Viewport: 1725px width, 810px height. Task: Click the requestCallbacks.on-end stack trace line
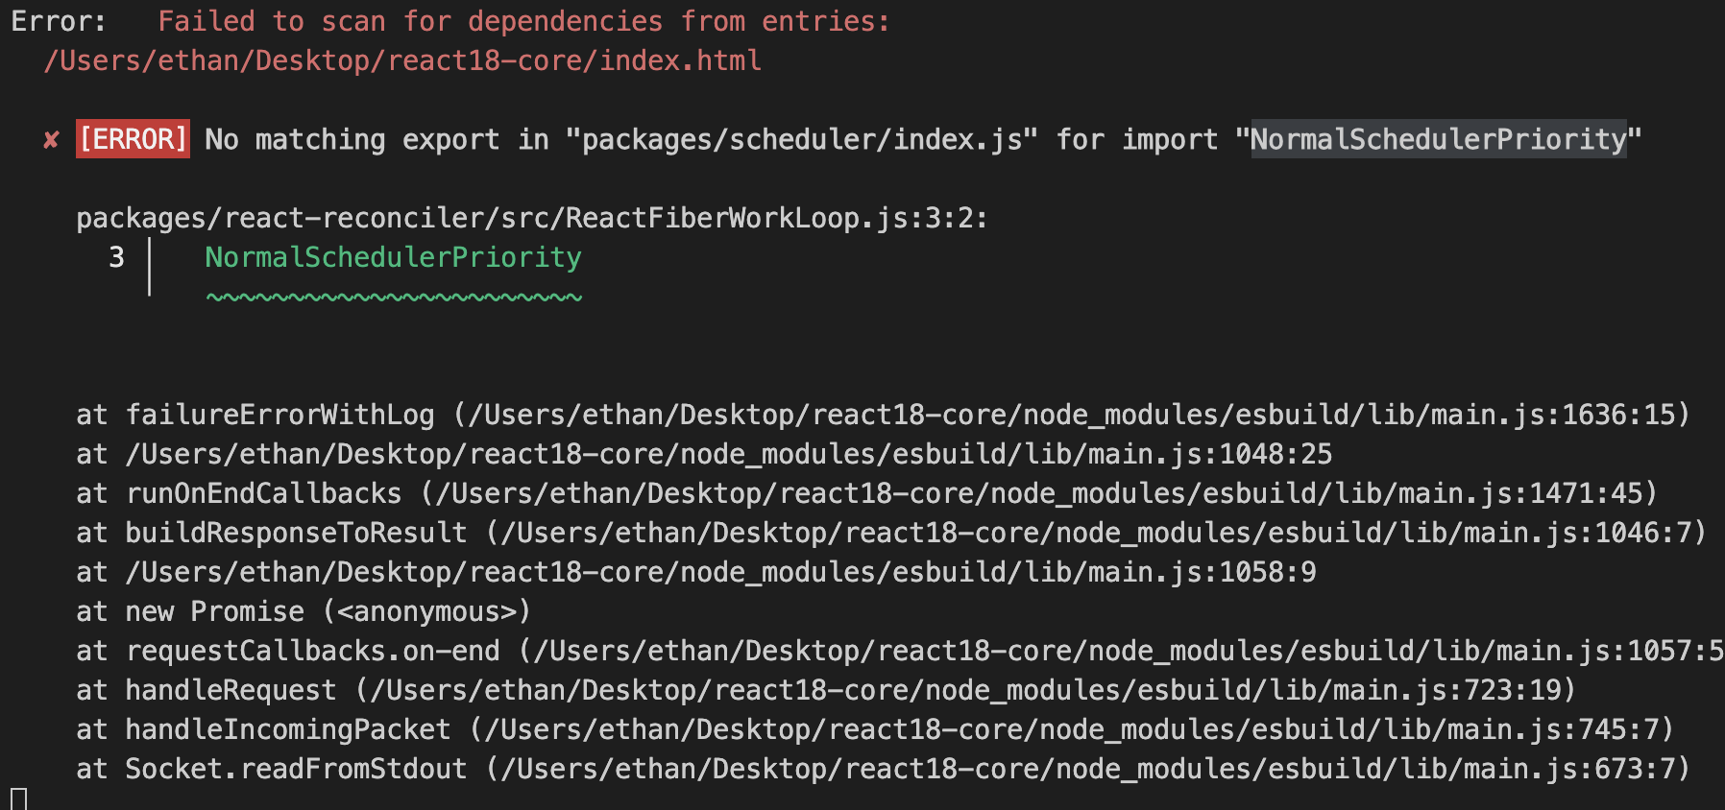tap(900, 651)
